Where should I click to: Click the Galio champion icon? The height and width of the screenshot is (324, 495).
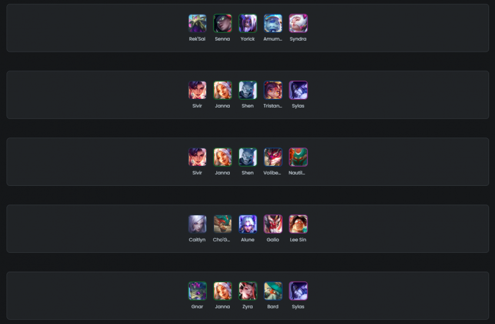(x=273, y=224)
